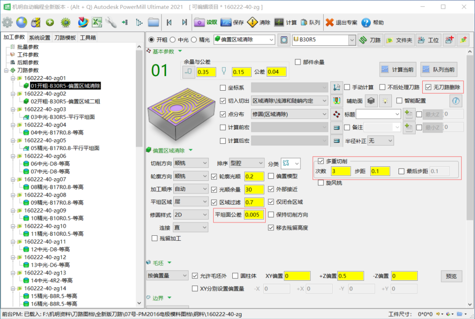Enable the 旋风铣 checkbox
Viewport: 475px width, 319px height.
(321, 183)
